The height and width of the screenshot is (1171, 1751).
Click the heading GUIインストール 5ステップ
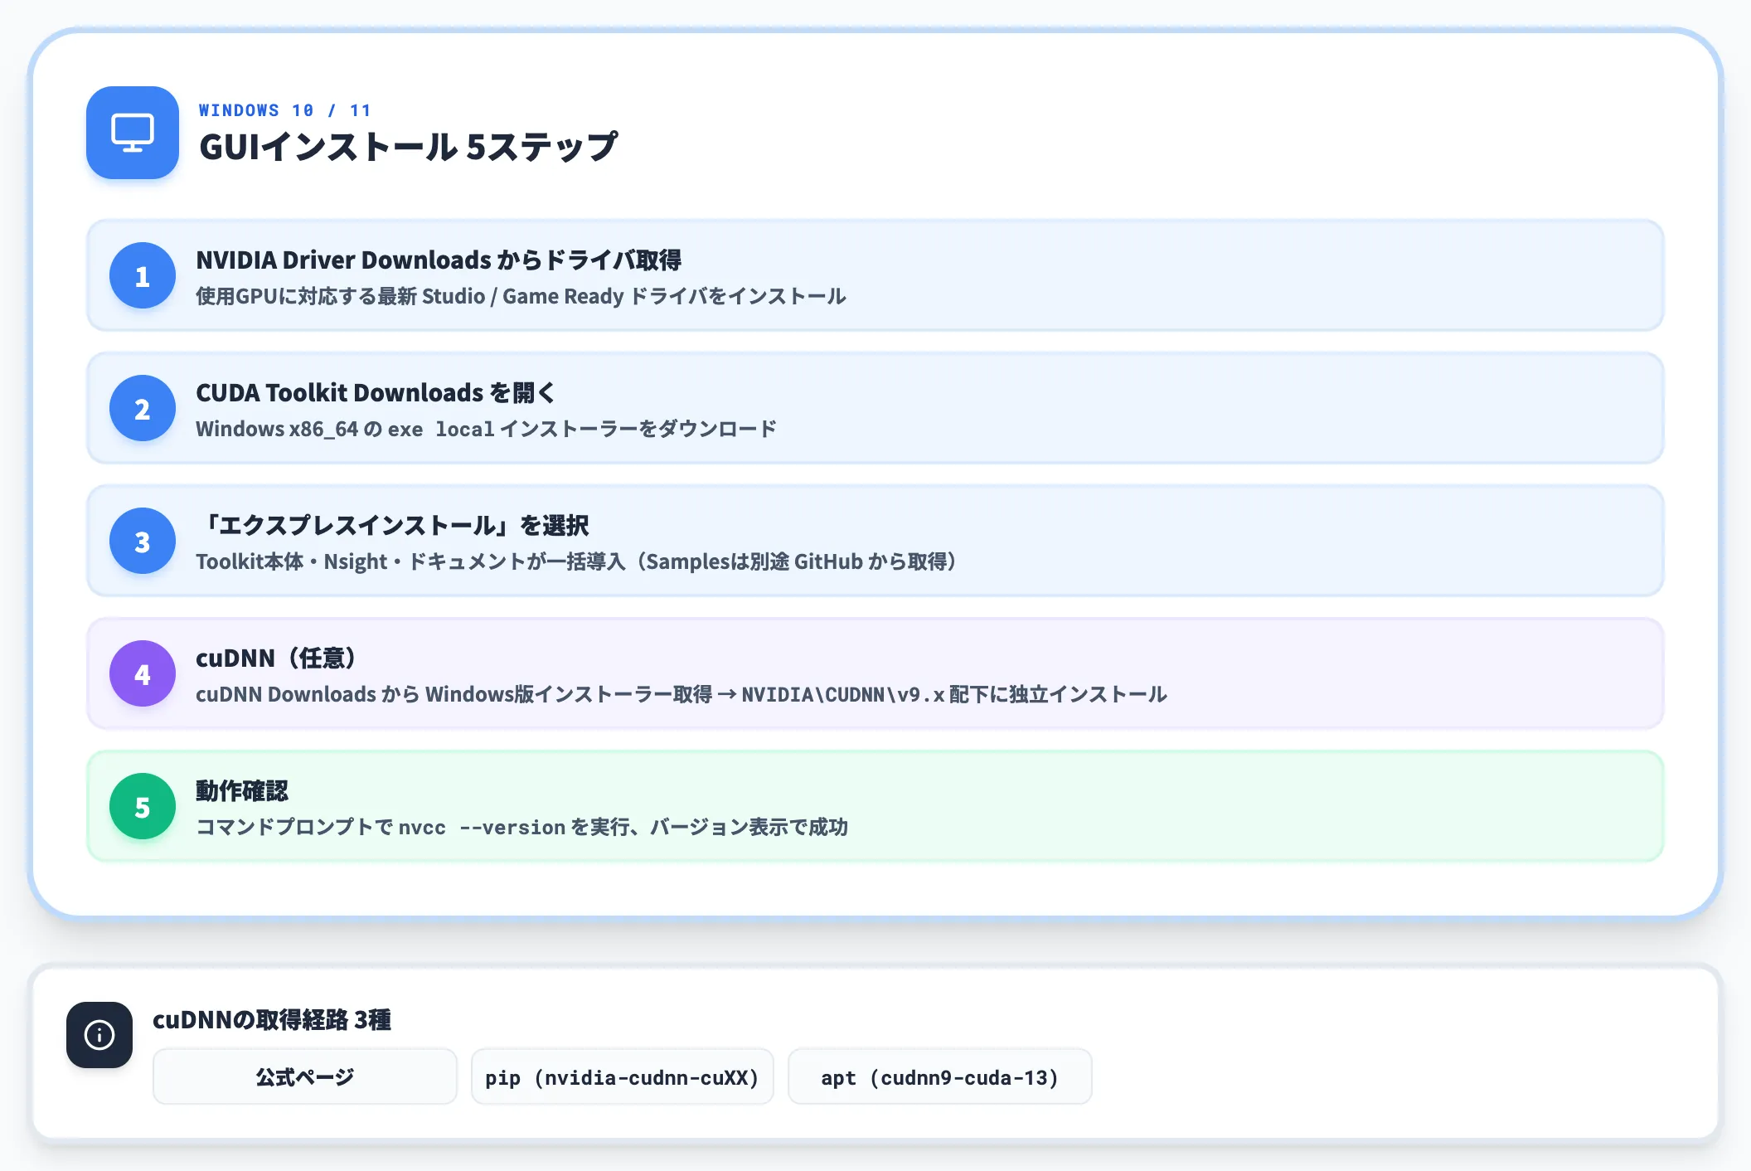coord(408,147)
